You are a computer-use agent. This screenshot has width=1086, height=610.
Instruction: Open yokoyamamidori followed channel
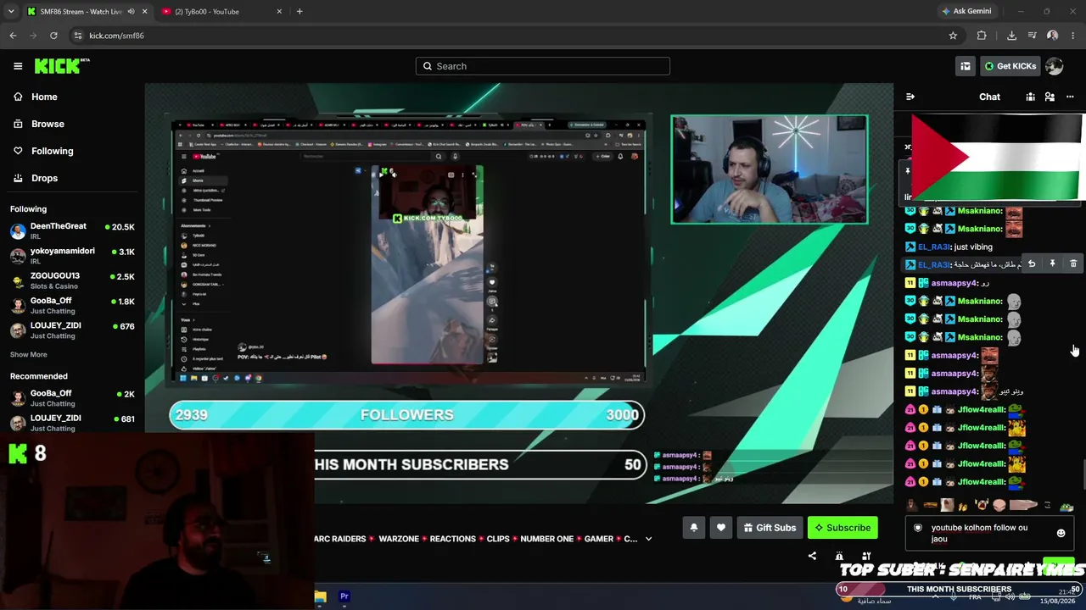coord(72,256)
